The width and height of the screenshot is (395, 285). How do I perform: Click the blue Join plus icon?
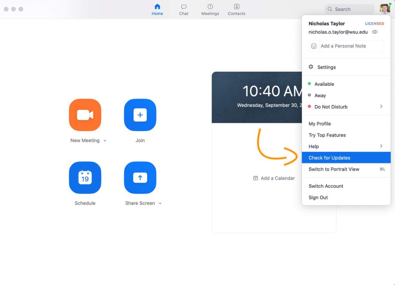(140, 115)
